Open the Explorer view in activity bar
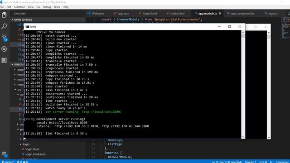 click(4, 15)
